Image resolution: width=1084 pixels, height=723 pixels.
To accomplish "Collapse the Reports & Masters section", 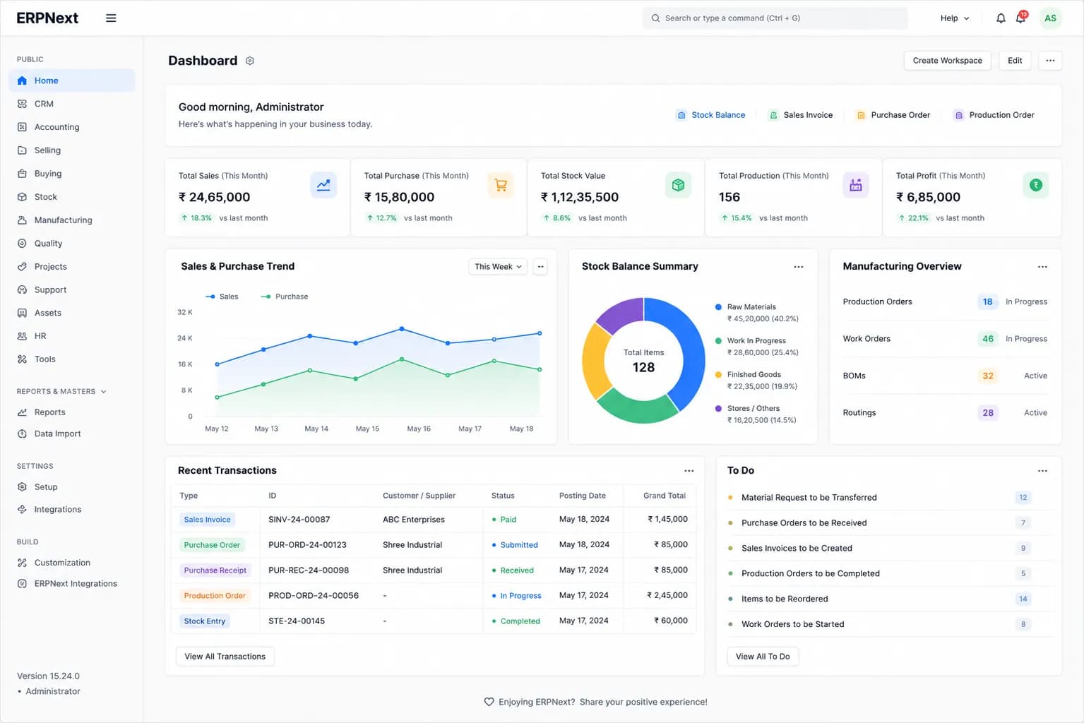I will (61, 391).
